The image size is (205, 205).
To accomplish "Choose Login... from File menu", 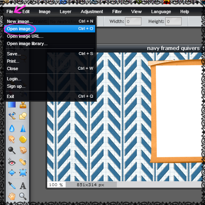I will (x=50, y=79).
